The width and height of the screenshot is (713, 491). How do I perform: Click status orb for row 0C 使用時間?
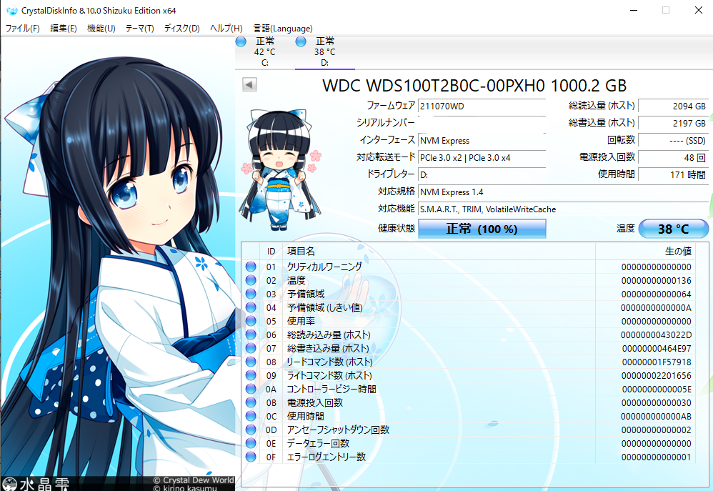pos(251,416)
